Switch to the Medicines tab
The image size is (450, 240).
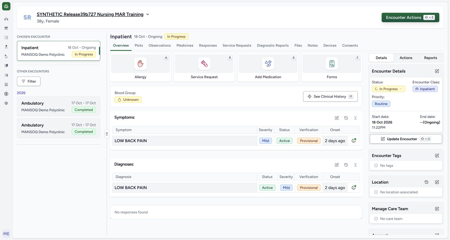(185, 45)
